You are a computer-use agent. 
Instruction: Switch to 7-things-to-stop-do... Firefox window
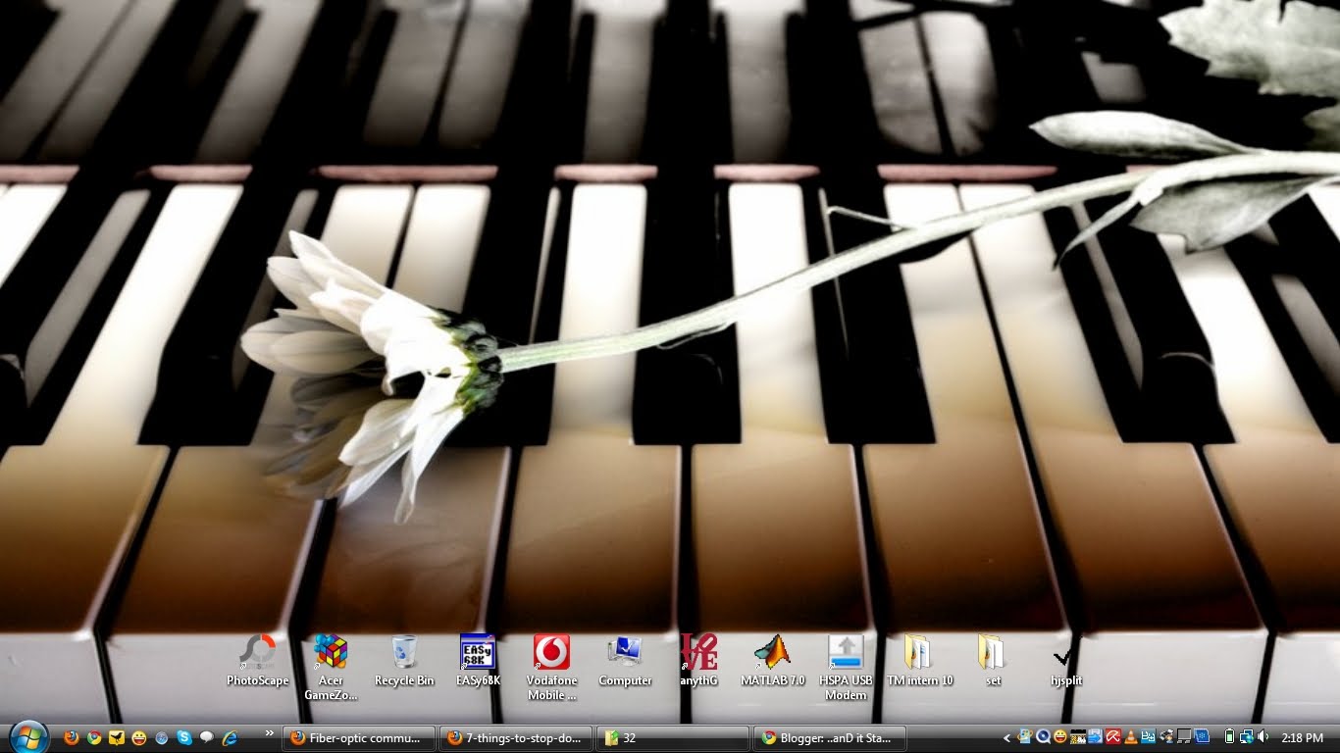516,738
